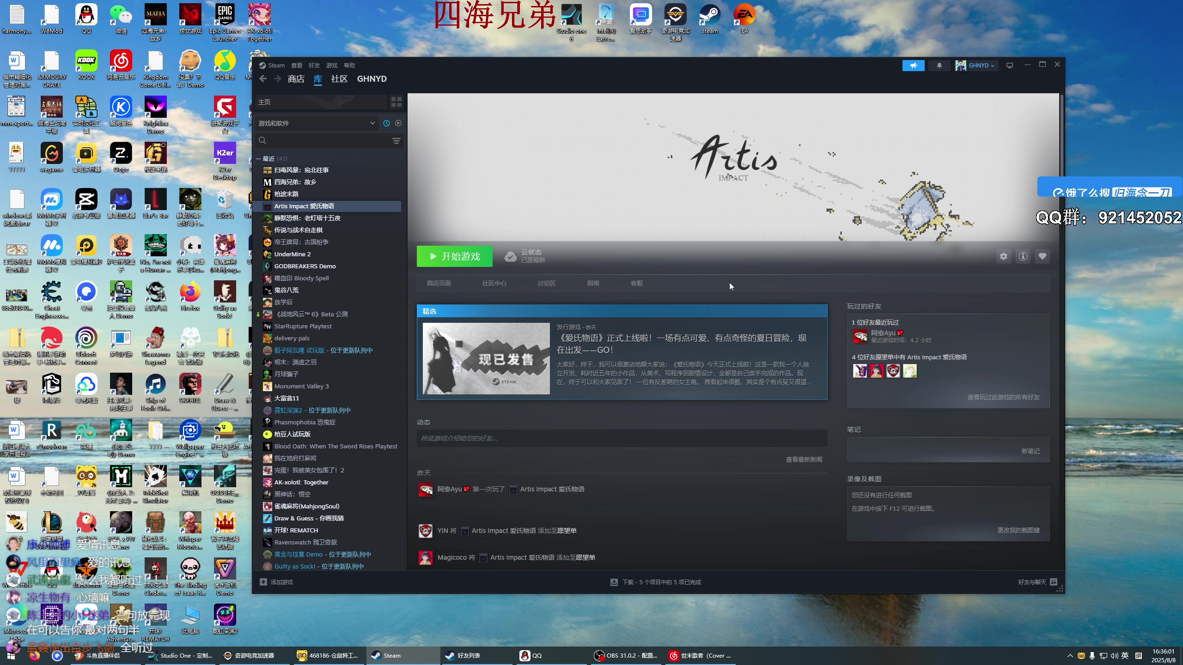Viewport: 1183px width, 665px height.
Task: Open the KOOK desktop shortcut
Action: click(x=86, y=65)
